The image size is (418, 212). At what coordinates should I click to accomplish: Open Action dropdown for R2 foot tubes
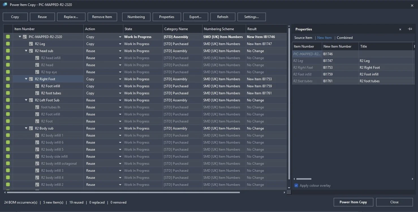point(120,93)
